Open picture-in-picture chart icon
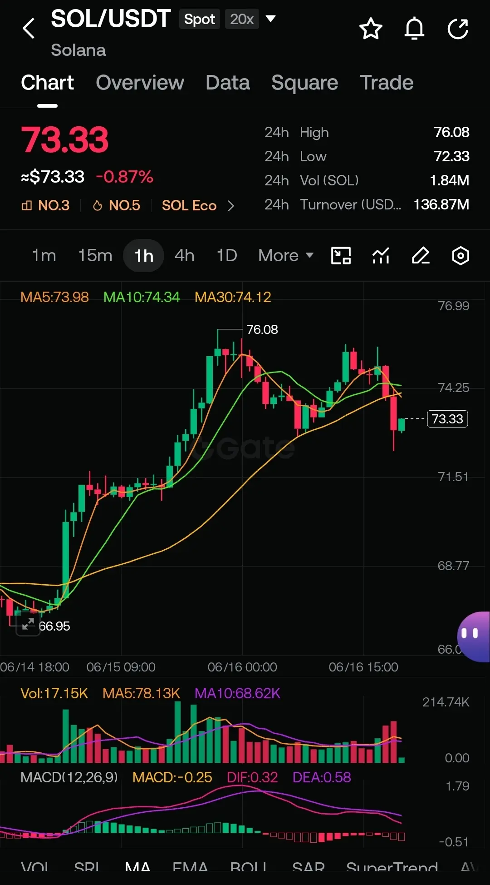The height and width of the screenshot is (885, 490). coord(341,255)
